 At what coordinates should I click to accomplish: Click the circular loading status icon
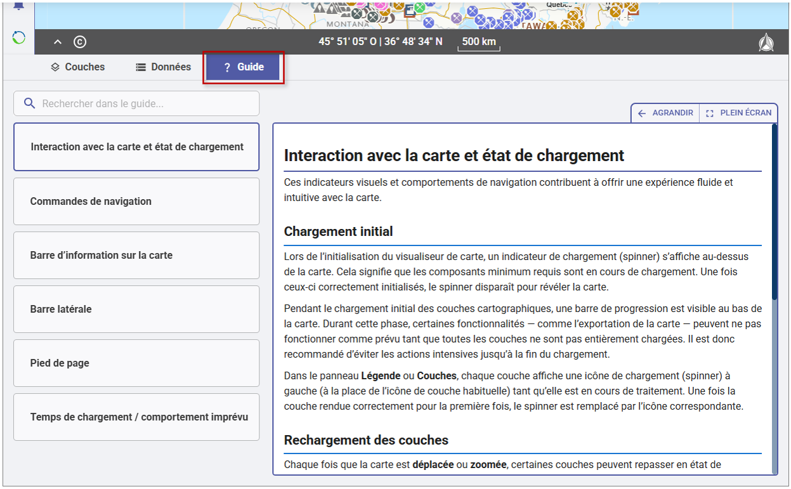click(x=19, y=38)
